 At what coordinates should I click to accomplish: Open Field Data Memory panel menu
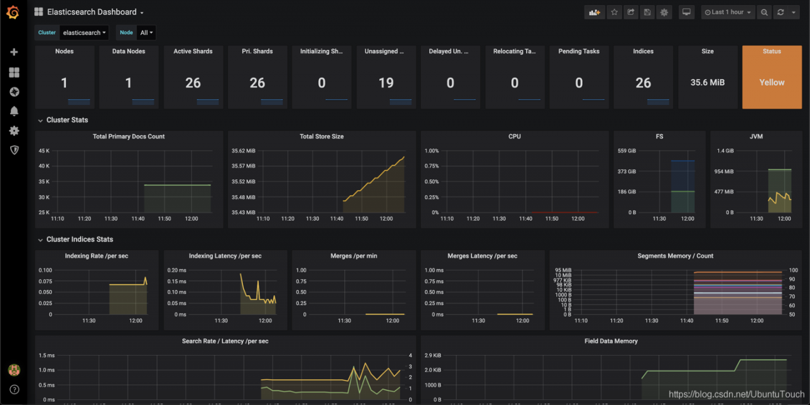click(611, 341)
